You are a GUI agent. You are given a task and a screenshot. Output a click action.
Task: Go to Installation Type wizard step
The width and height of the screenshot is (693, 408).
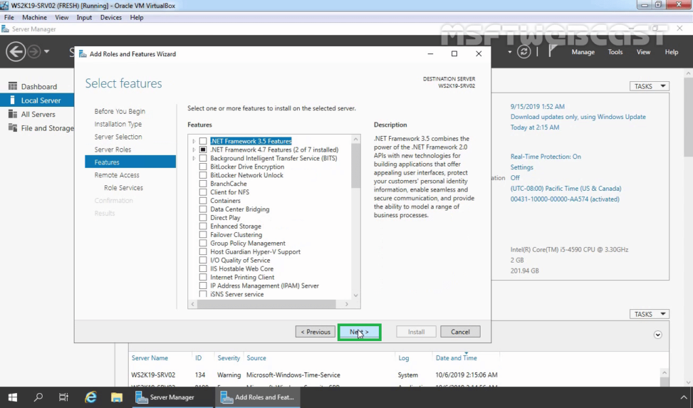click(118, 124)
